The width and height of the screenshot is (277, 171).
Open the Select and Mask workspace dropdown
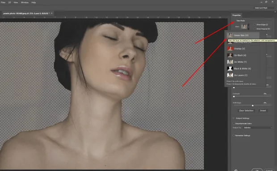click(264, 8)
